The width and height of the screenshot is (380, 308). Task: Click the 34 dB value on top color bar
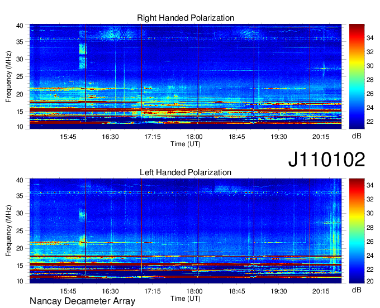(370, 38)
